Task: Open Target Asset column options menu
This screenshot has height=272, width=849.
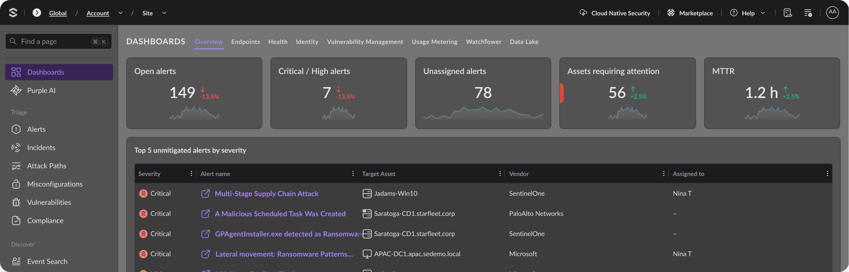Action: coord(500,173)
